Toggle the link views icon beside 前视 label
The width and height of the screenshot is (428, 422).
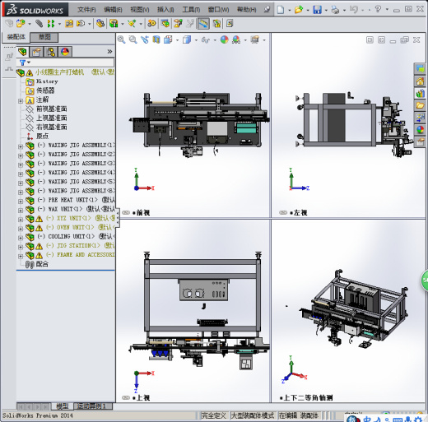tap(126, 212)
